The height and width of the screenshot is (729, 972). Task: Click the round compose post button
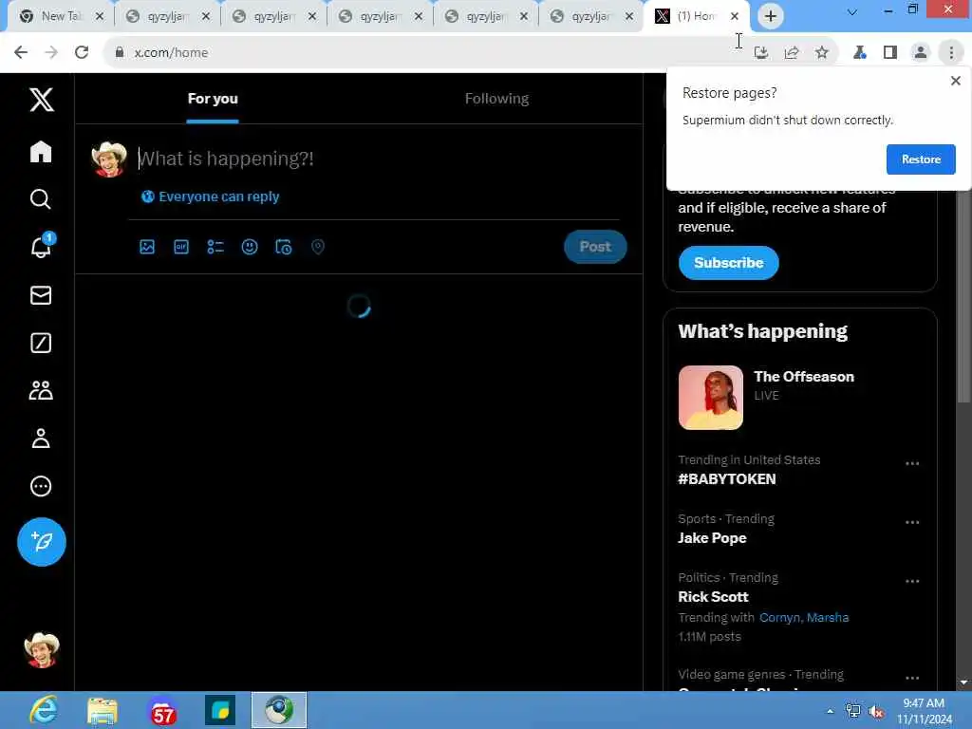coord(42,542)
